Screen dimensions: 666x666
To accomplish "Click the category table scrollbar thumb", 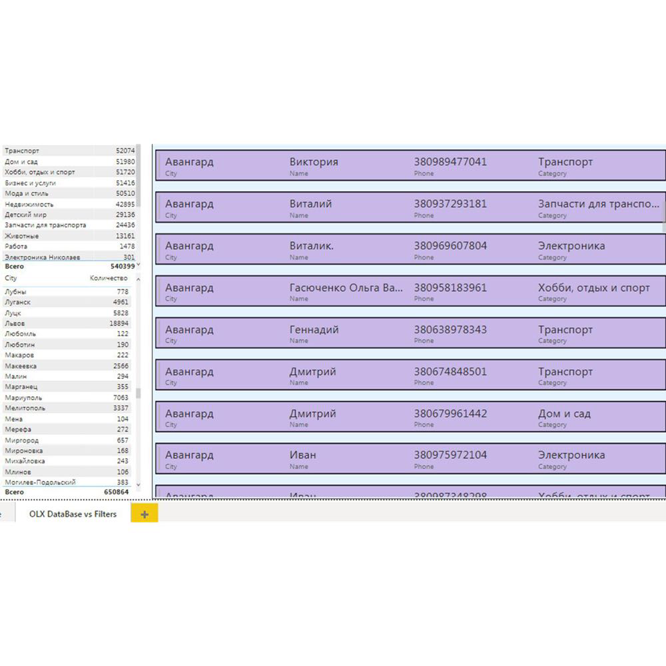I will [x=138, y=176].
